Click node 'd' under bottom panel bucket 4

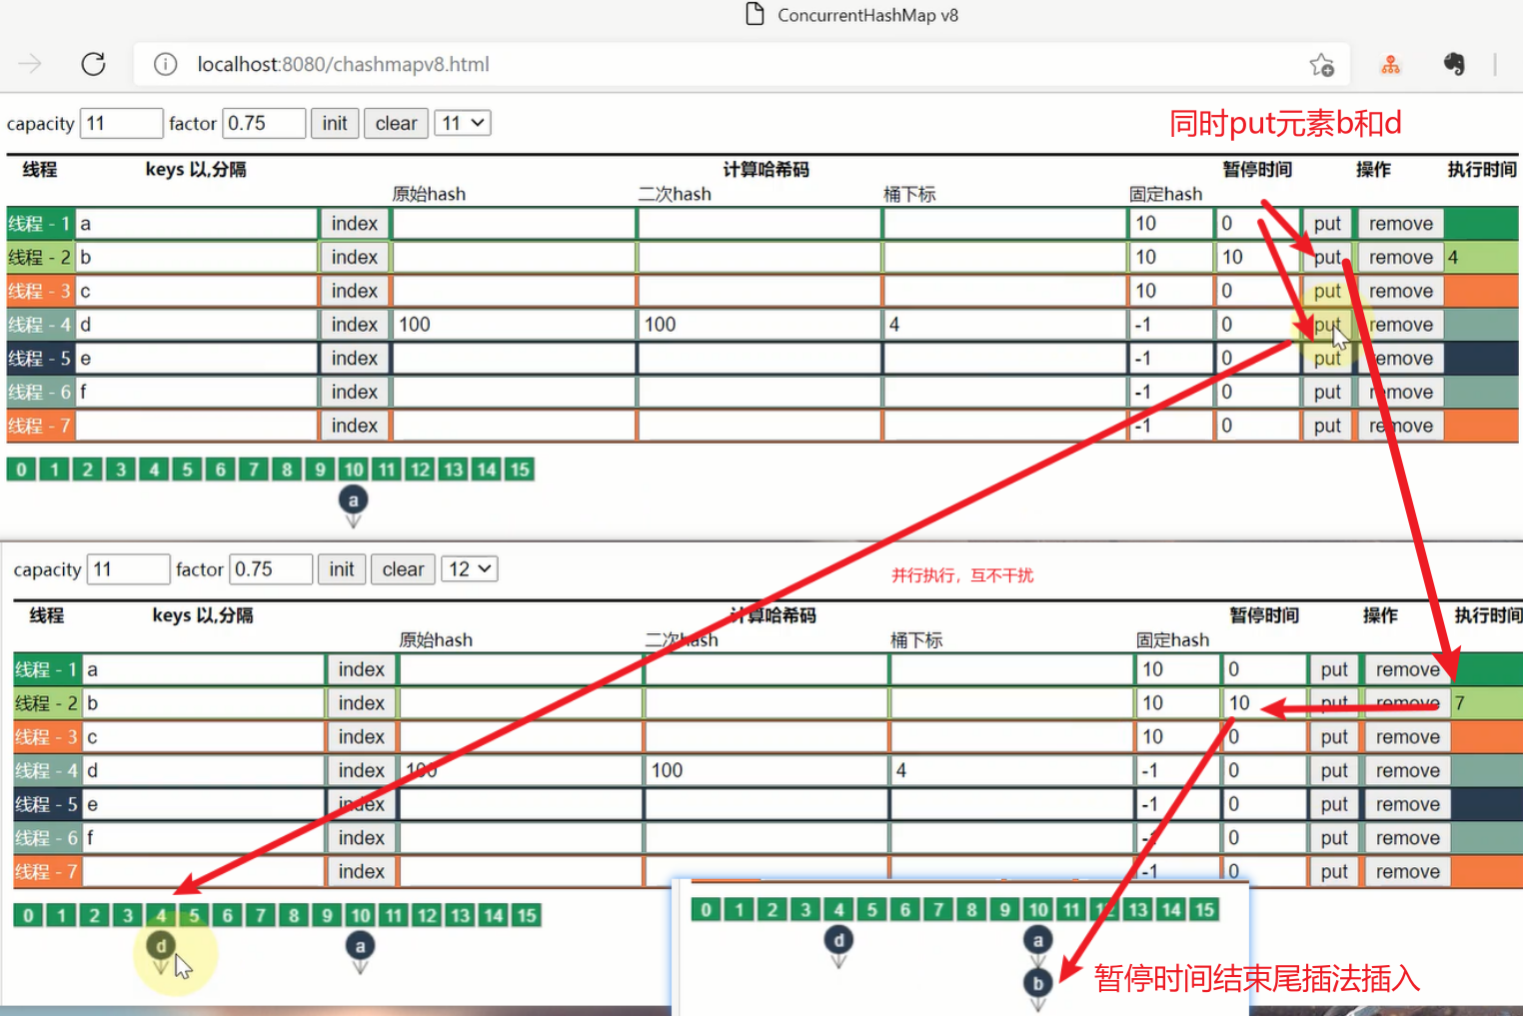point(161,945)
